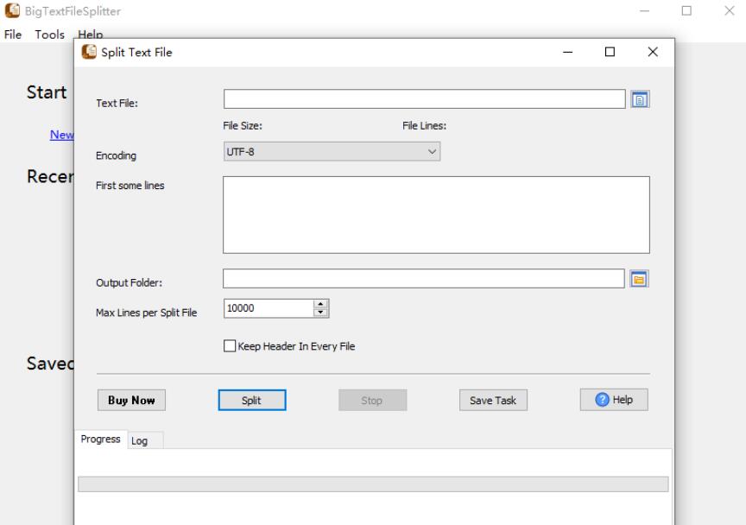Open the Tools menu
Screen dimensions: 746x525
click(49, 35)
